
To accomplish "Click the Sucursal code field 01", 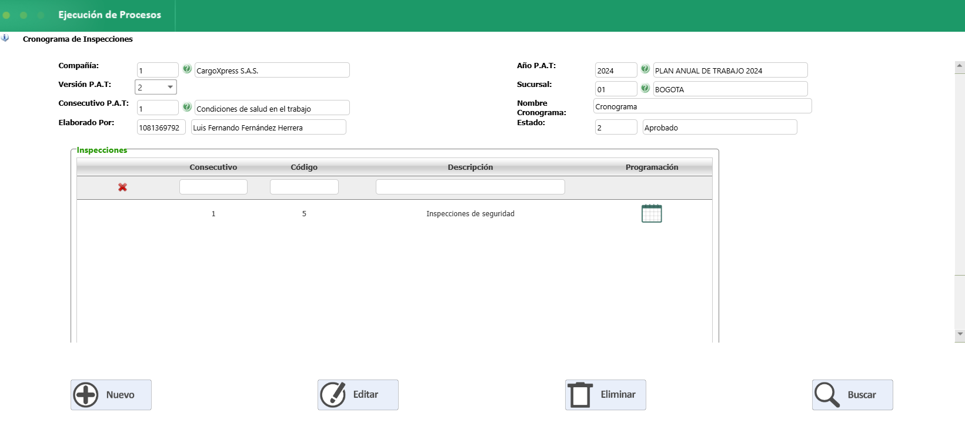I will click(x=616, y=89).
